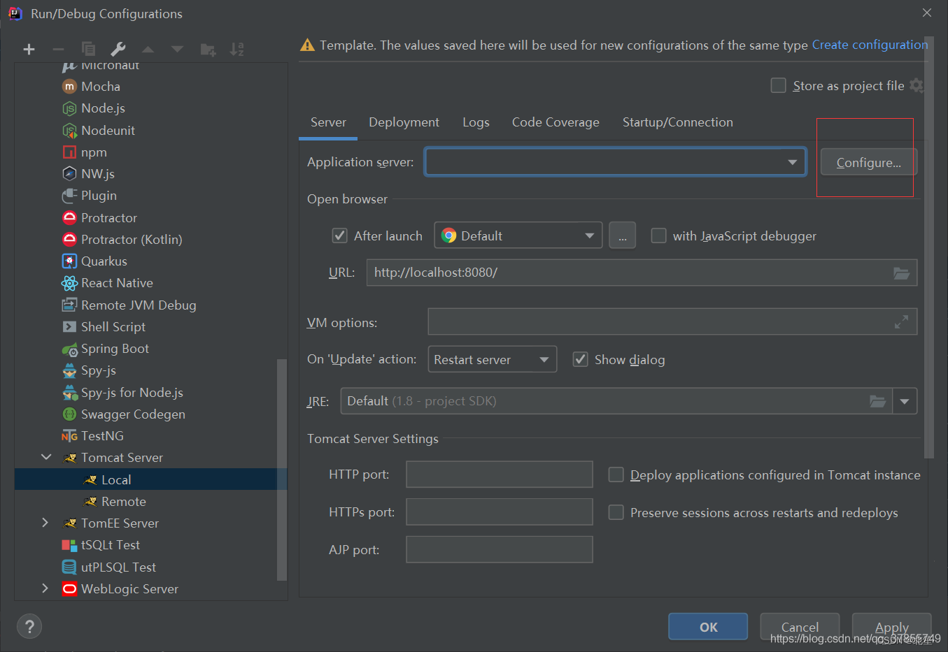This screenshot has width=948, height=652.
Task: Click the NW.js icon
Action: point(69,174)
